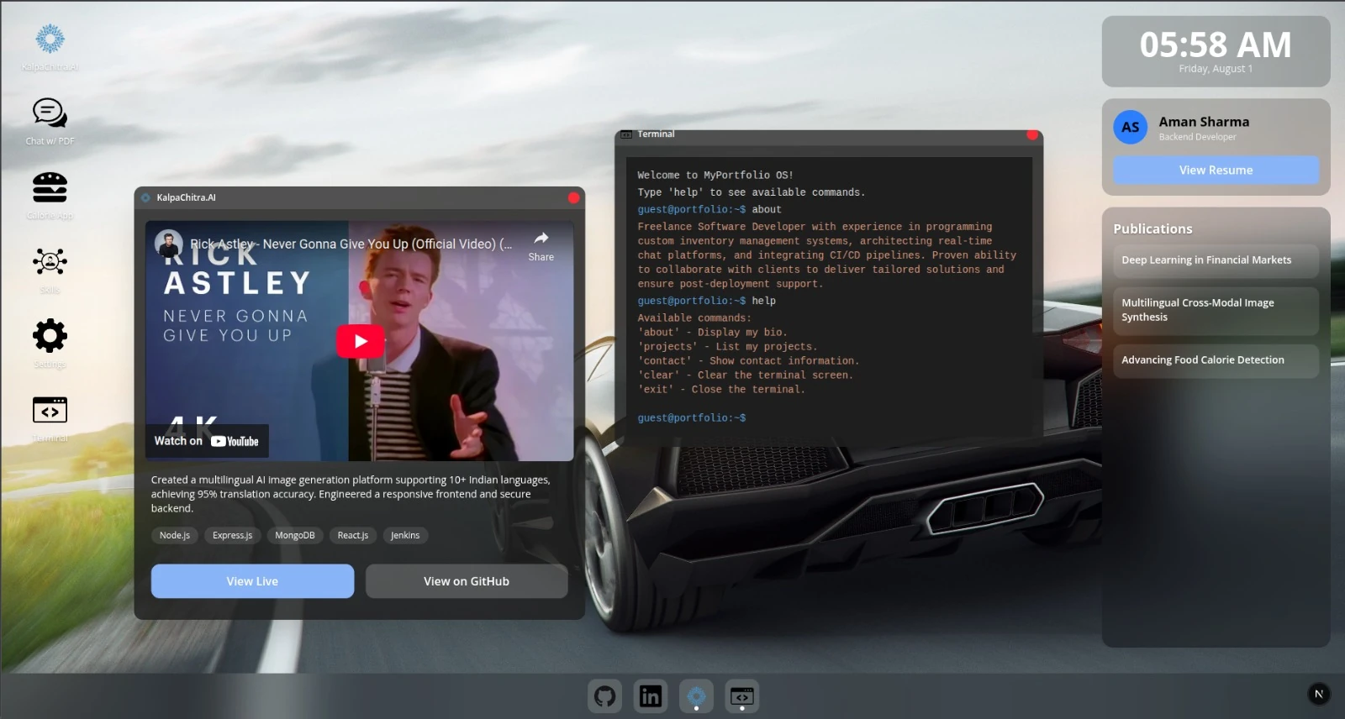1345x719 pixels.
Task: Play the Rick Astley YouTube video
Action: tap(361, 341)
